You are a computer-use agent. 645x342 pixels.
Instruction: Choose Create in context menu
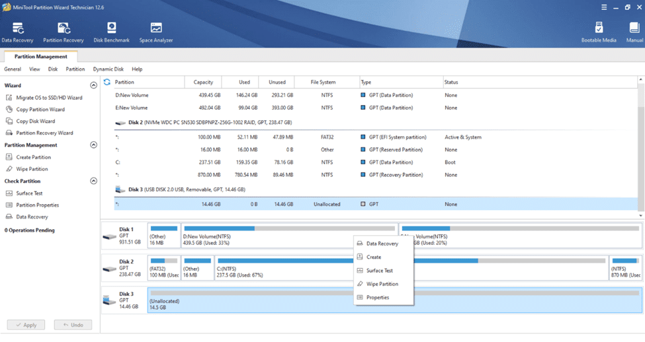tap(384, 257)
